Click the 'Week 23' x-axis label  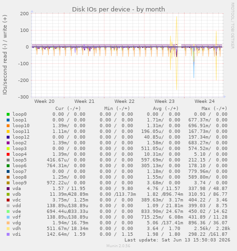pos(165,101)
